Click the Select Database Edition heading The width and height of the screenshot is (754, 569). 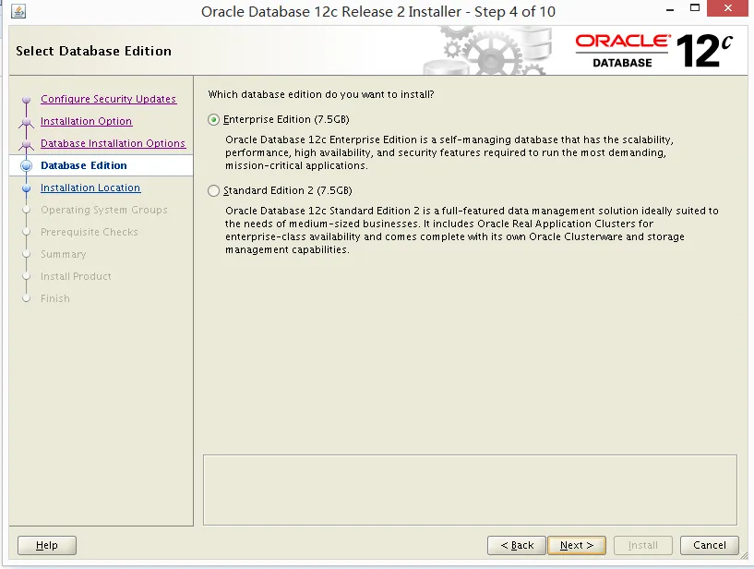93,51
